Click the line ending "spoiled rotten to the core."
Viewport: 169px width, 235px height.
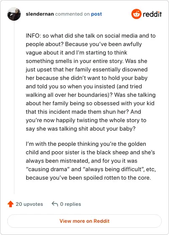click(x=88, y=178)
